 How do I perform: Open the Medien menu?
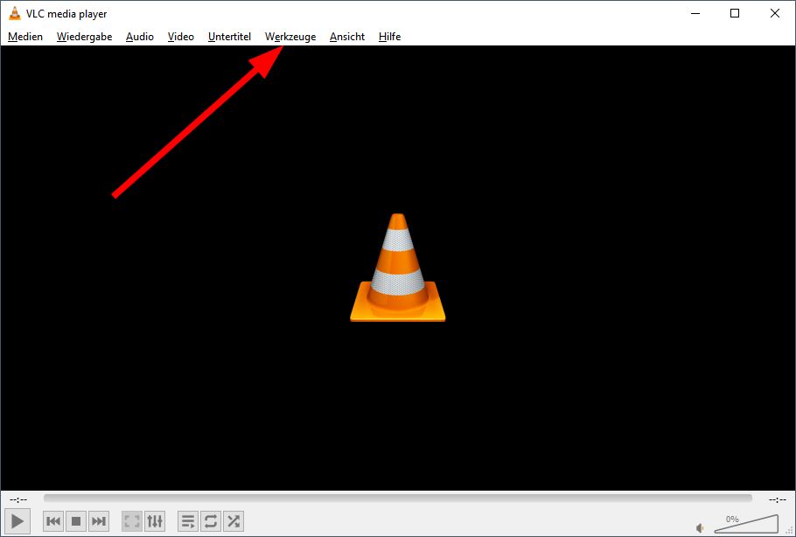(x=24, y=37)
